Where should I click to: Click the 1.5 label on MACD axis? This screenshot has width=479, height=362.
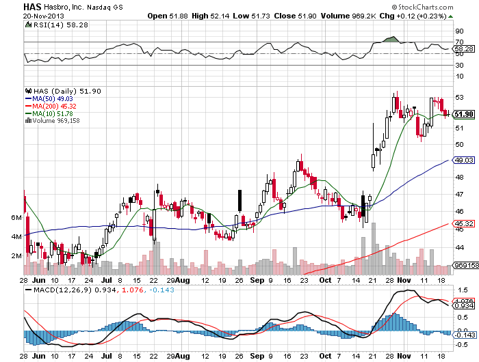click(x=463, y=290)
